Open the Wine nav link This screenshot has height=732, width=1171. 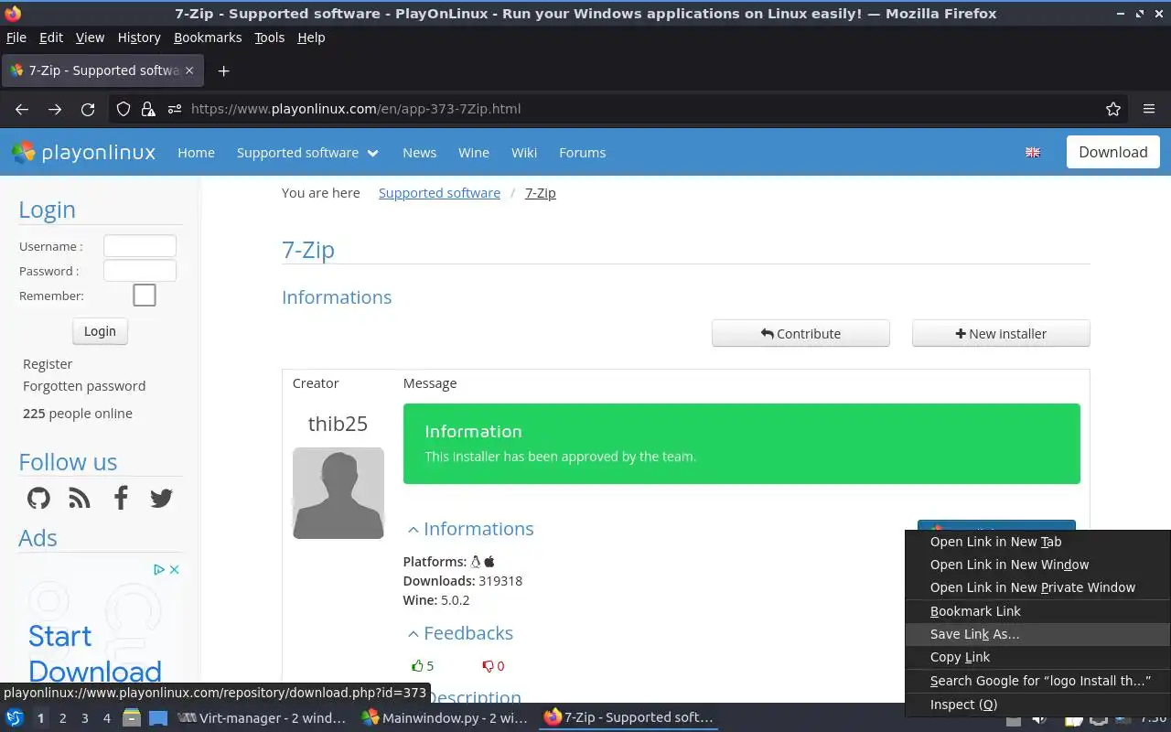pos(474,153)
